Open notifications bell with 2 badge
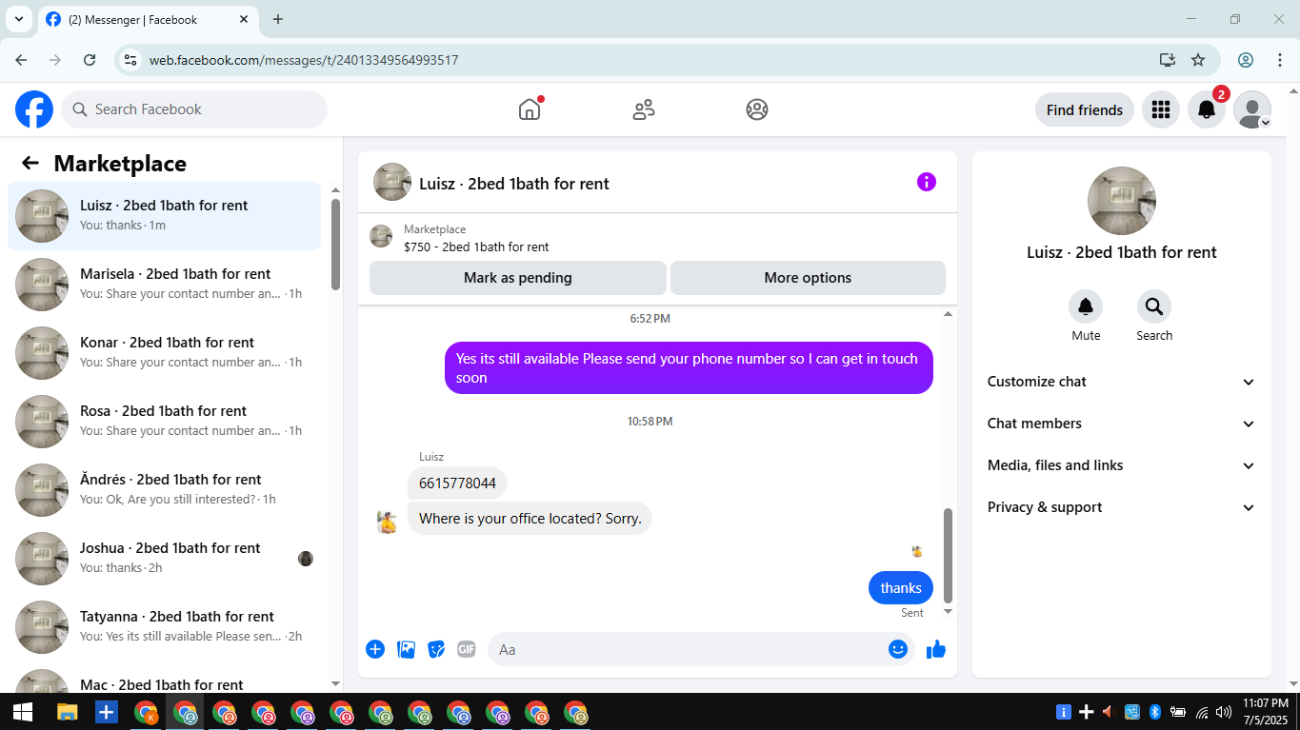 1207,109
